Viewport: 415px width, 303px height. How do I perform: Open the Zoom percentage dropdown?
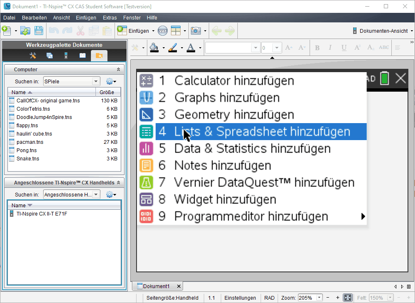319,298
